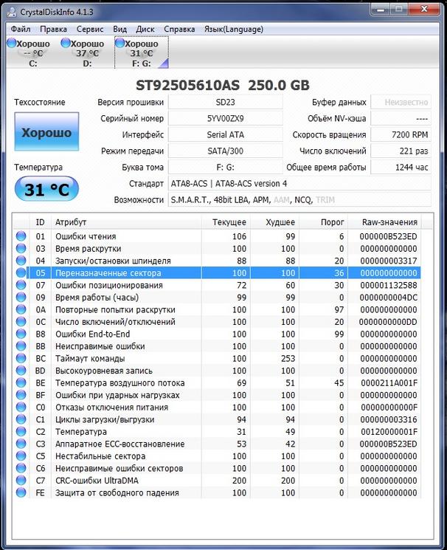Click status icon for Время работы (часы) row
The height and width of the screenshot is (550, 447).
point(21,298)
